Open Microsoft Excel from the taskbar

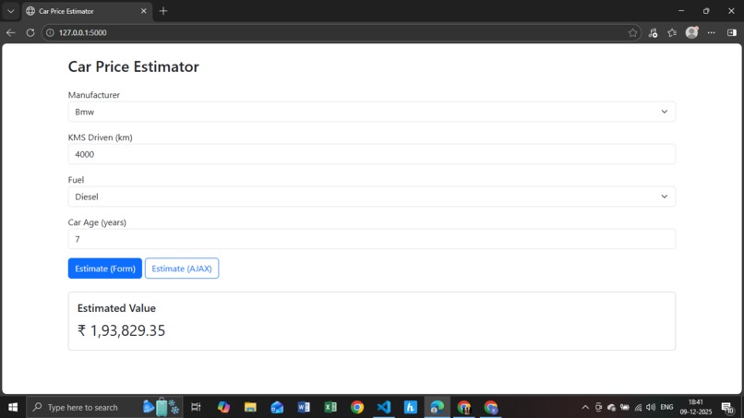click(330, 407)
